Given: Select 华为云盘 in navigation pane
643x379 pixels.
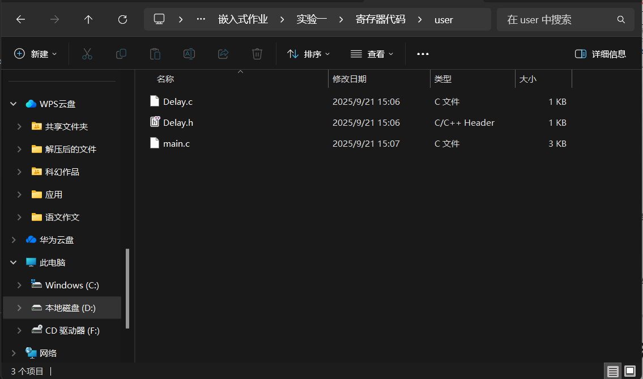Looking at the screenshot, I should 57,240.
